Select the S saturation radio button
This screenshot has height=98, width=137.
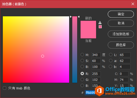[x=82, y=61]
